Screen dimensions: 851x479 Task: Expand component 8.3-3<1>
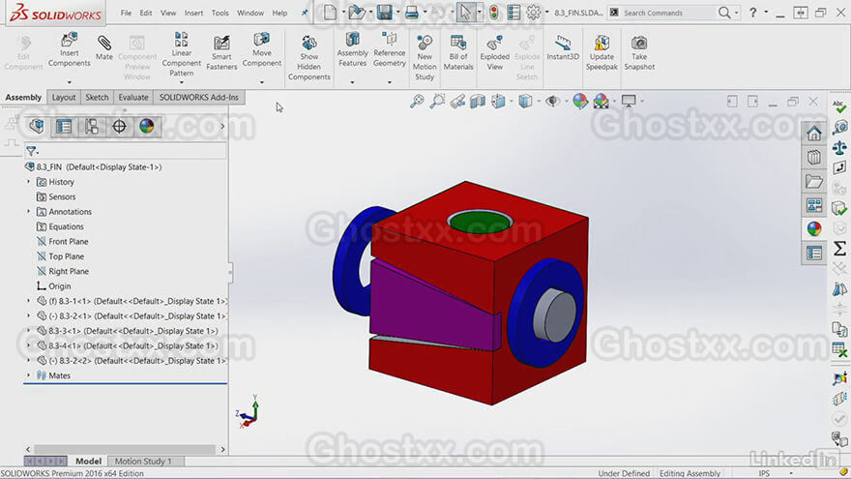tap(29, 331)
